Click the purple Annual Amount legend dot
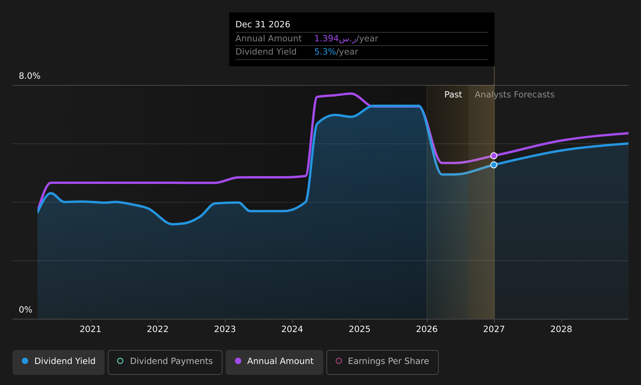 click(x=238, y=361)
